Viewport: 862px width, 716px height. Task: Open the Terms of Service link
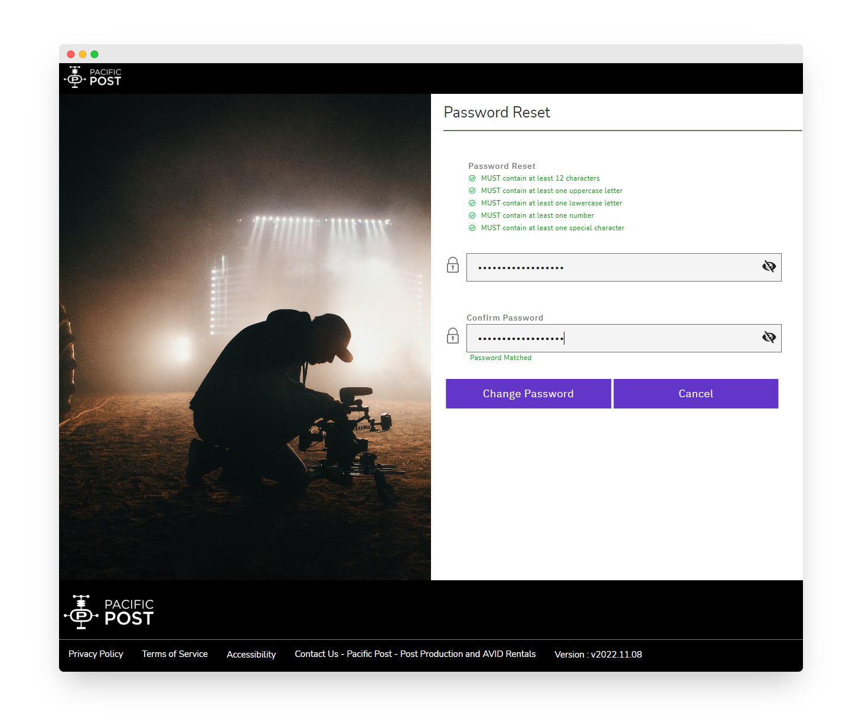[175, 654]
